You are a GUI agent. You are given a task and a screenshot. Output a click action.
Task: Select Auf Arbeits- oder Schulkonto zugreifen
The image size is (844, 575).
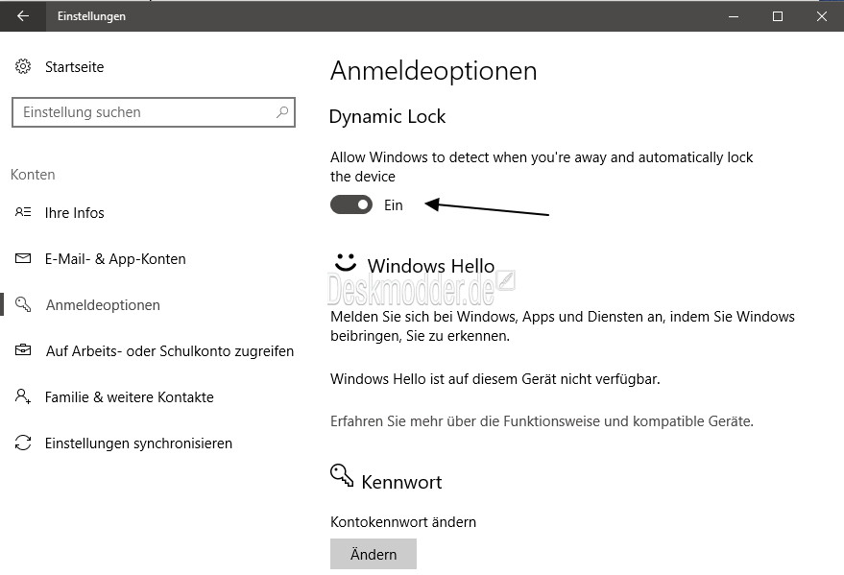[x=170, y=351]
